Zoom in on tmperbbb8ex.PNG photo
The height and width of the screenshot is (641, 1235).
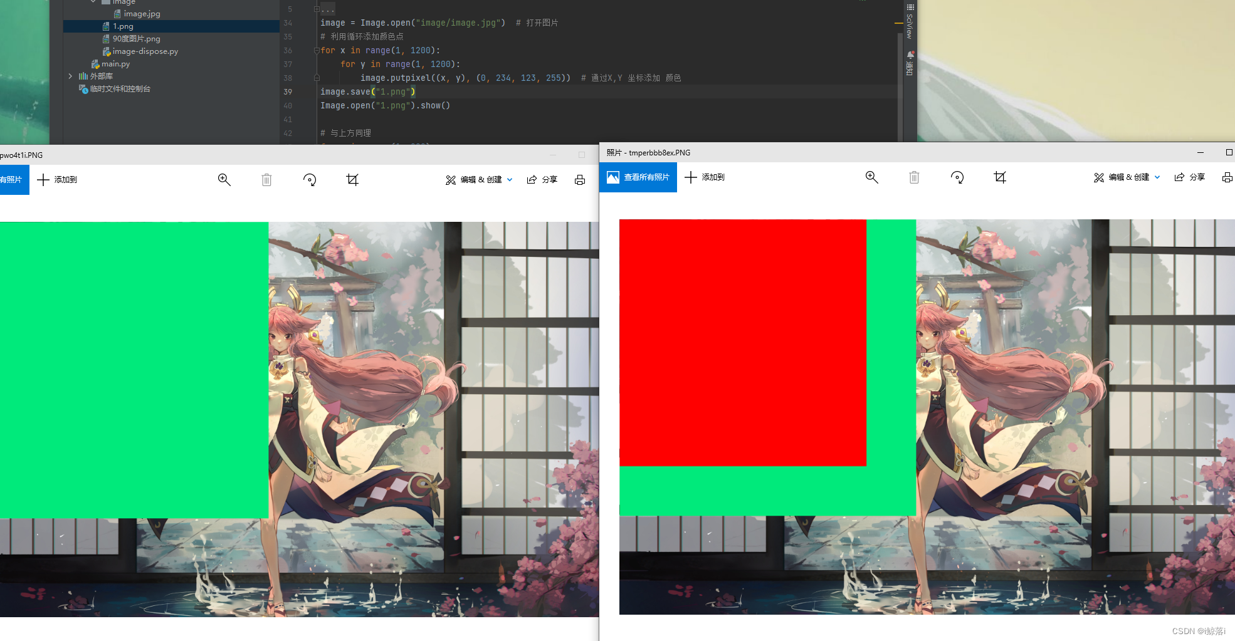click(871, 177)
